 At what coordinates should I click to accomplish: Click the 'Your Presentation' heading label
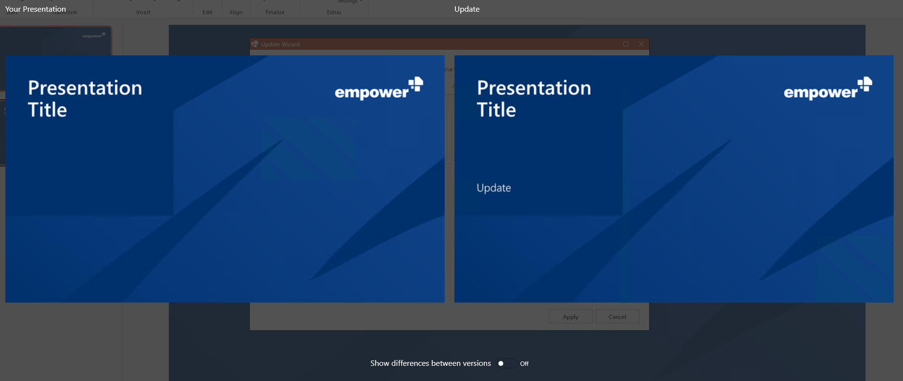tap(36, 9)
